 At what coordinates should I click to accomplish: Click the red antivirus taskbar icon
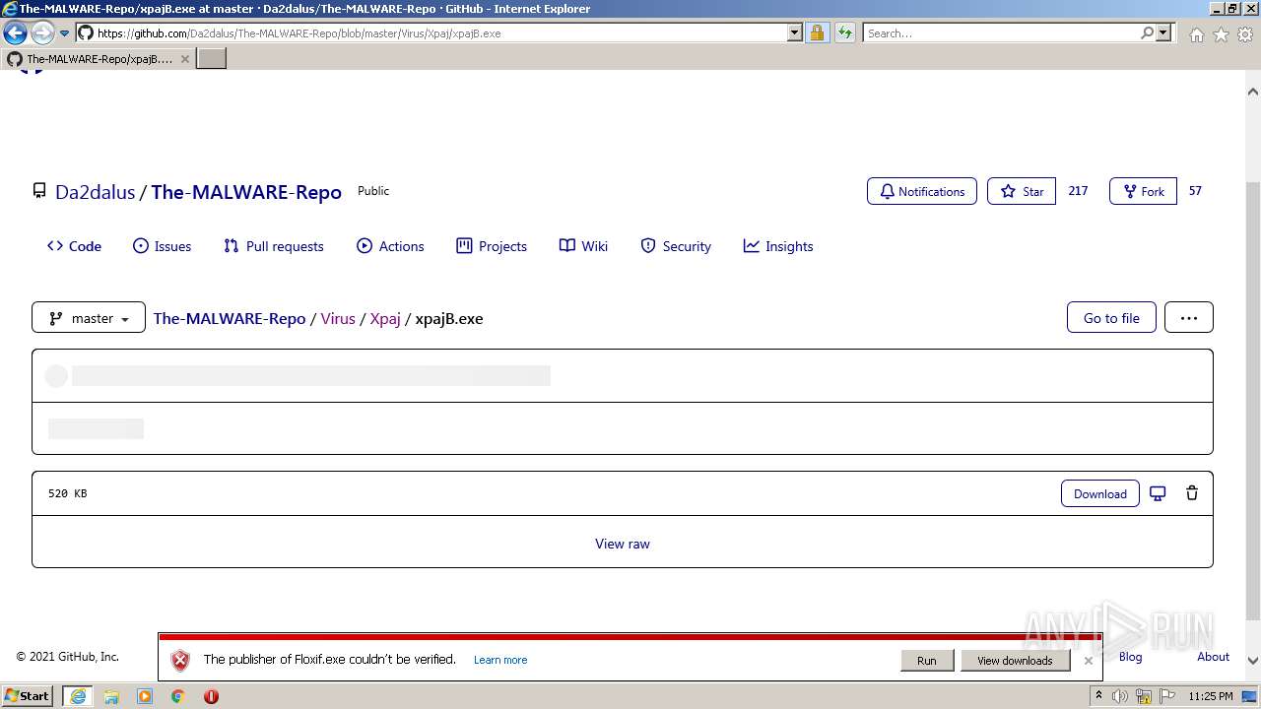(211, 696)
